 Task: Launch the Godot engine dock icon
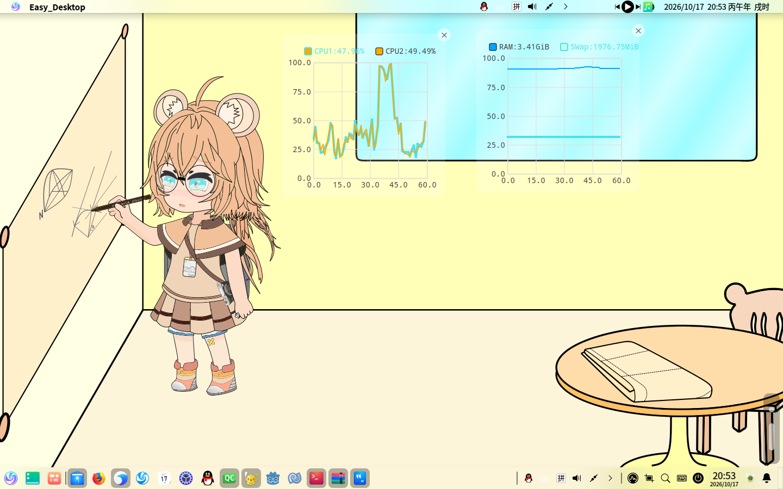click(273, 478)
